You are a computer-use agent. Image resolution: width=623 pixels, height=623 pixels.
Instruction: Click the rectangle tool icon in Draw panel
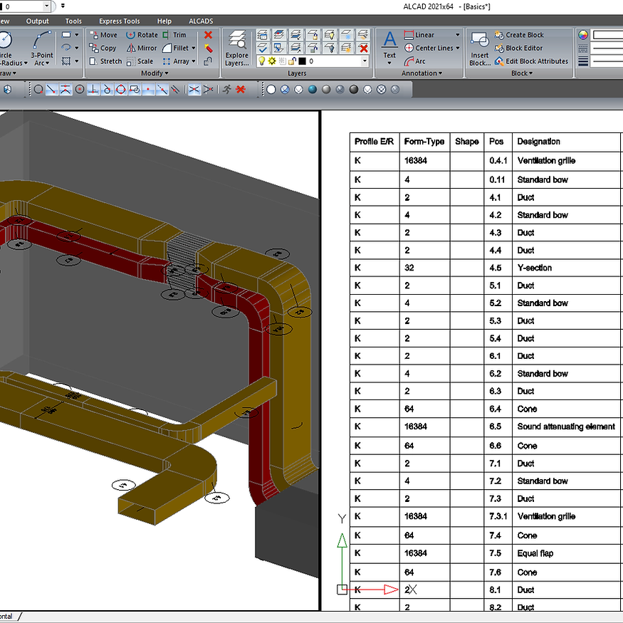[x=66, y=35]
